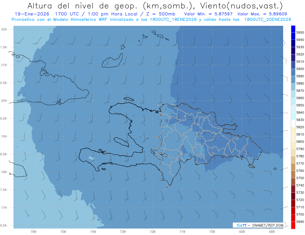The height and width of the screenshot is (235, 305).
Task: Click the legend swatch between 5830 and 5840
Action: [x=293, y=116]
